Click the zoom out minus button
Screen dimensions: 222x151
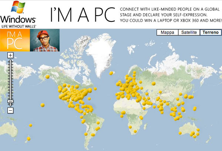click(x=10, y=110)
